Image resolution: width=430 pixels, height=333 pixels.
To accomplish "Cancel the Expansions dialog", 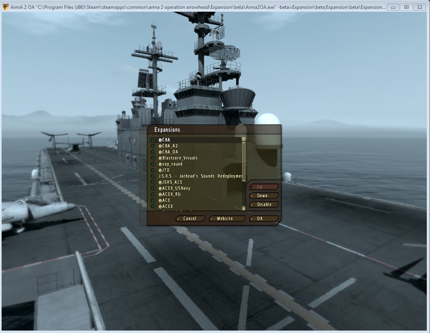I will pyautogui.click(x=190, y=219).
